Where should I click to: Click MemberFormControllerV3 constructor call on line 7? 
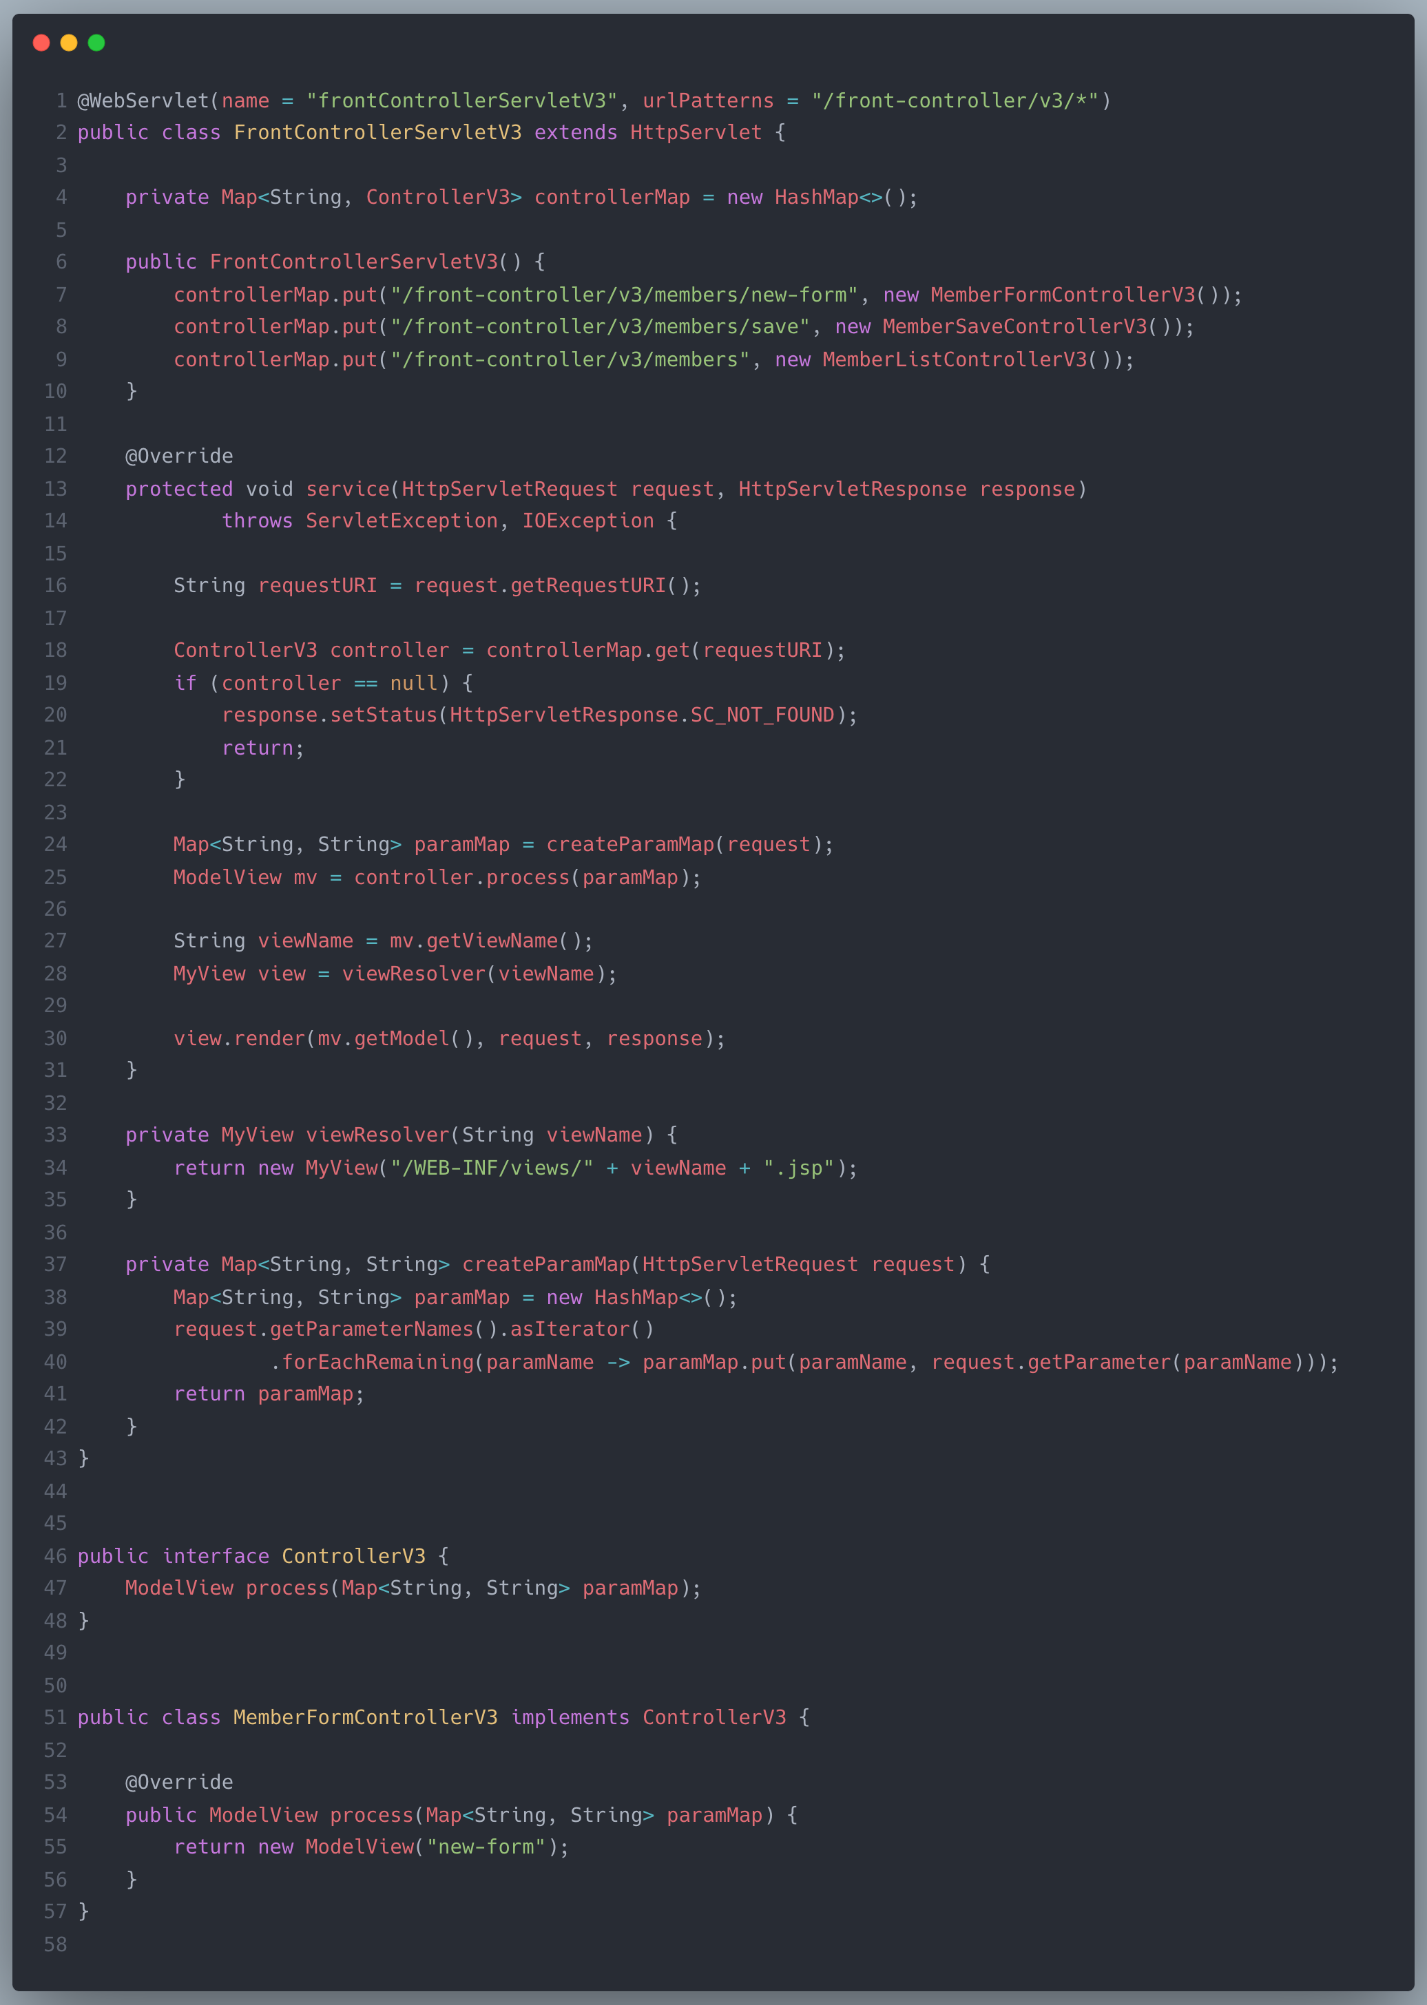[1063, 295]
